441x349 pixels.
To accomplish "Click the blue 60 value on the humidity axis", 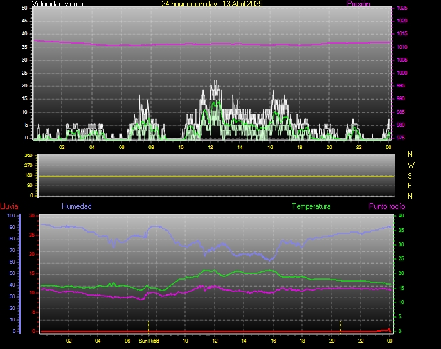I will (x=12, y=262).
